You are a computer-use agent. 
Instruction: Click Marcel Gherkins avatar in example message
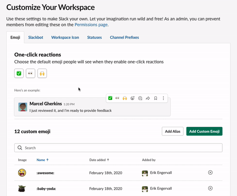23,107
